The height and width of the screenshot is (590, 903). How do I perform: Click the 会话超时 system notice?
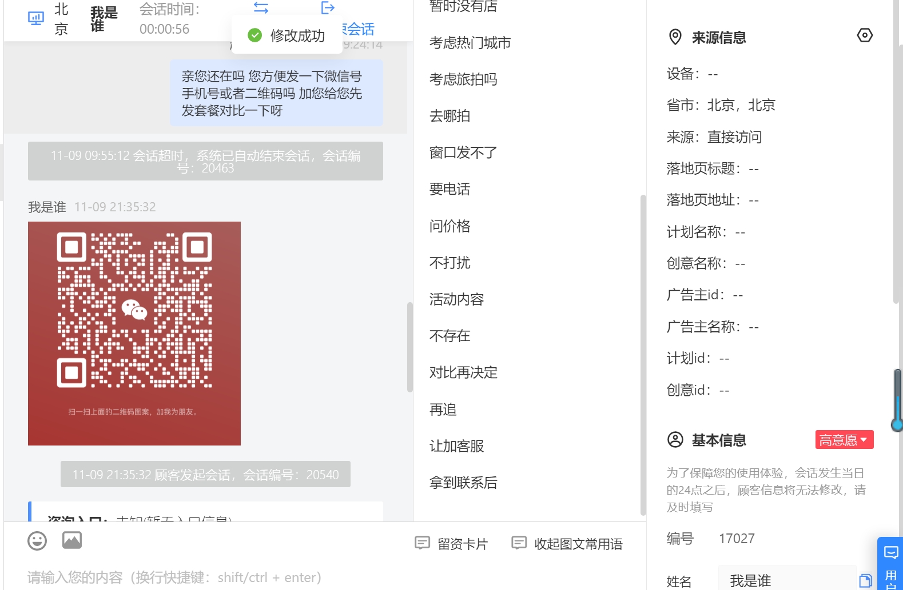(205, 161)
